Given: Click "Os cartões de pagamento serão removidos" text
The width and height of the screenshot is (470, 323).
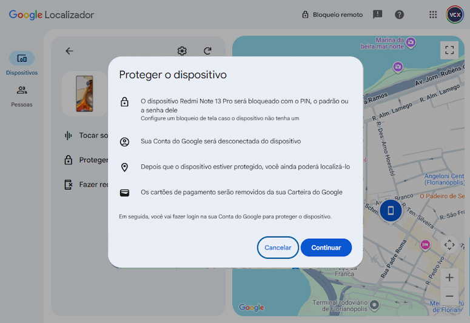Looking at the screenshot, I should (241, 192).
